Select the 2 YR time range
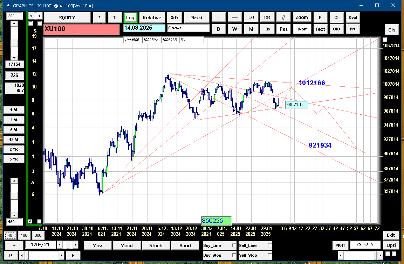This screenshot has width=404, height=264. click(14, 149)
